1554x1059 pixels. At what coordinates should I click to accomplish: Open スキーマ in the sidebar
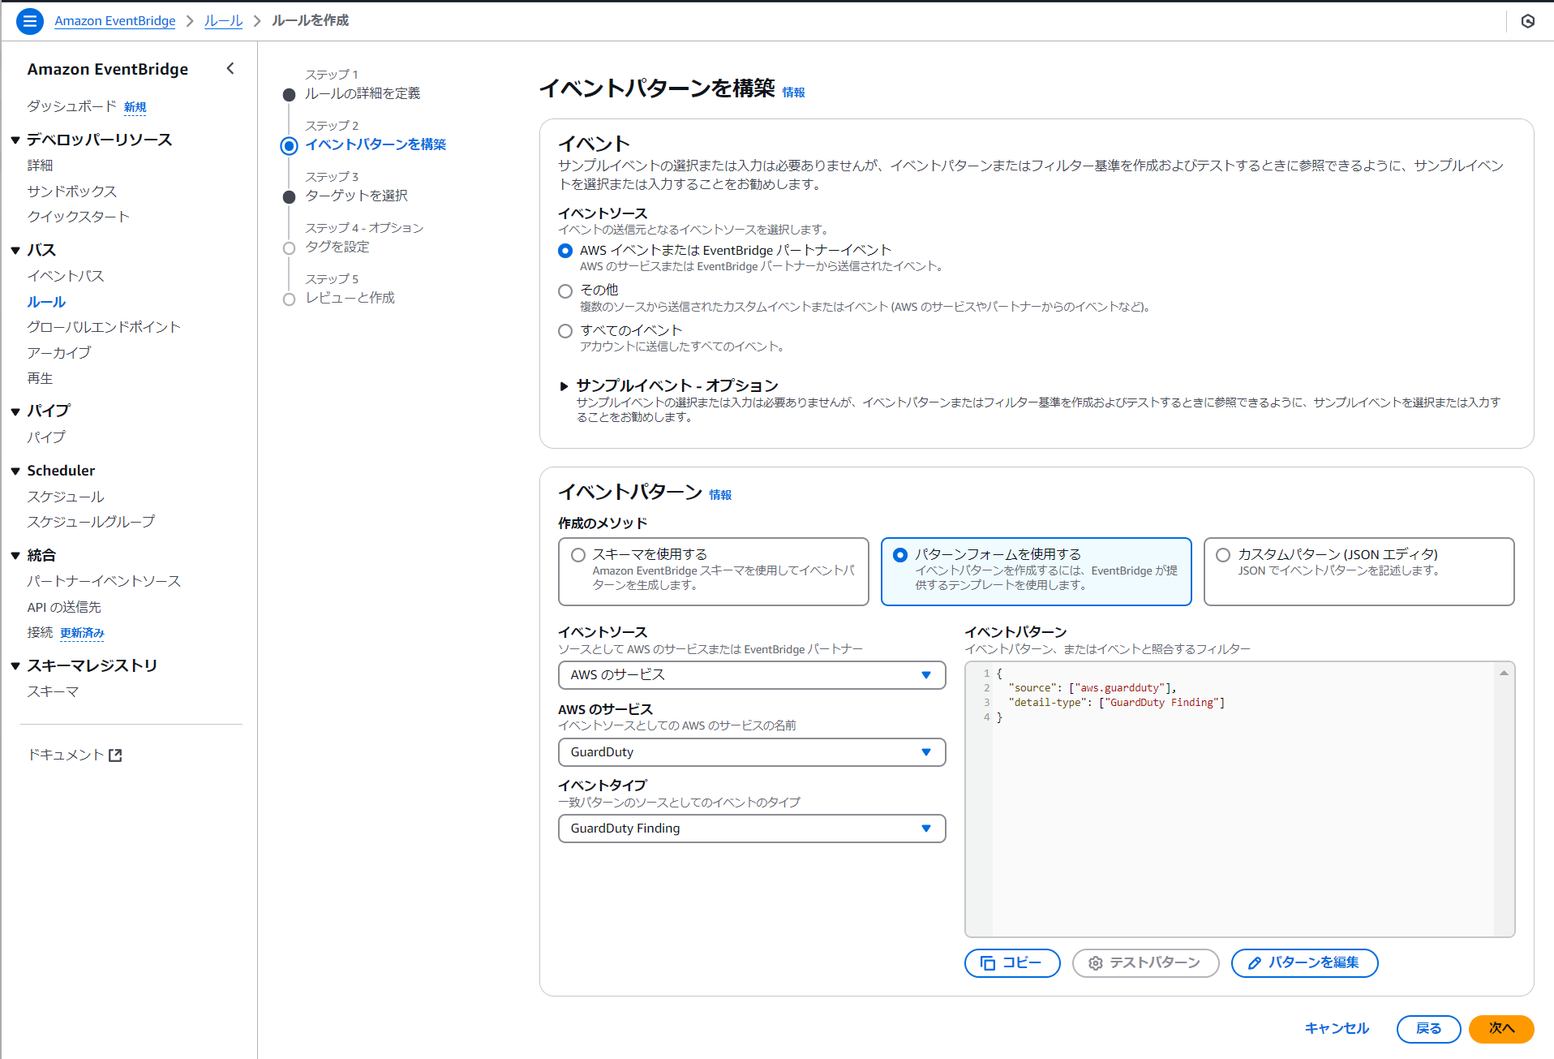pyautogui.click(x=53, y=691)
